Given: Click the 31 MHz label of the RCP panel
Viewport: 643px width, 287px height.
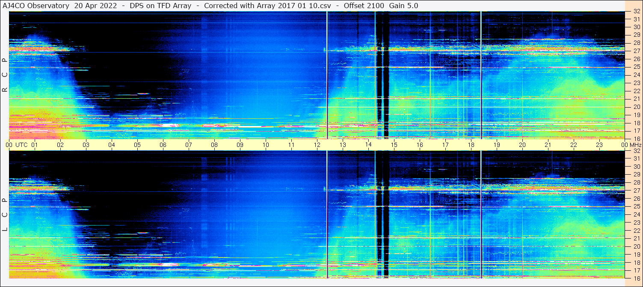Looking at the screenshot, I should click(637, 19).
